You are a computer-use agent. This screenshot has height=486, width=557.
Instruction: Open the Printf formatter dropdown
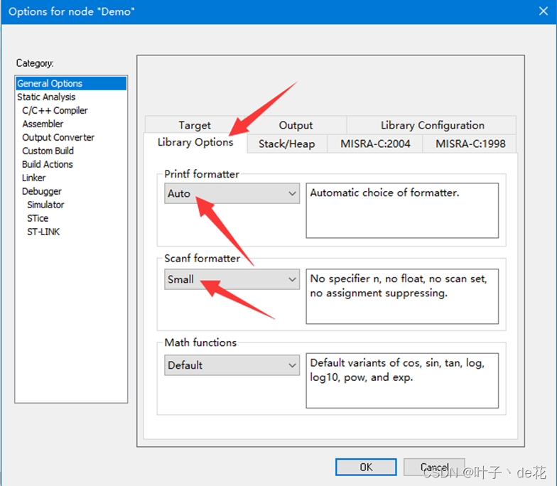coord(232,193)
